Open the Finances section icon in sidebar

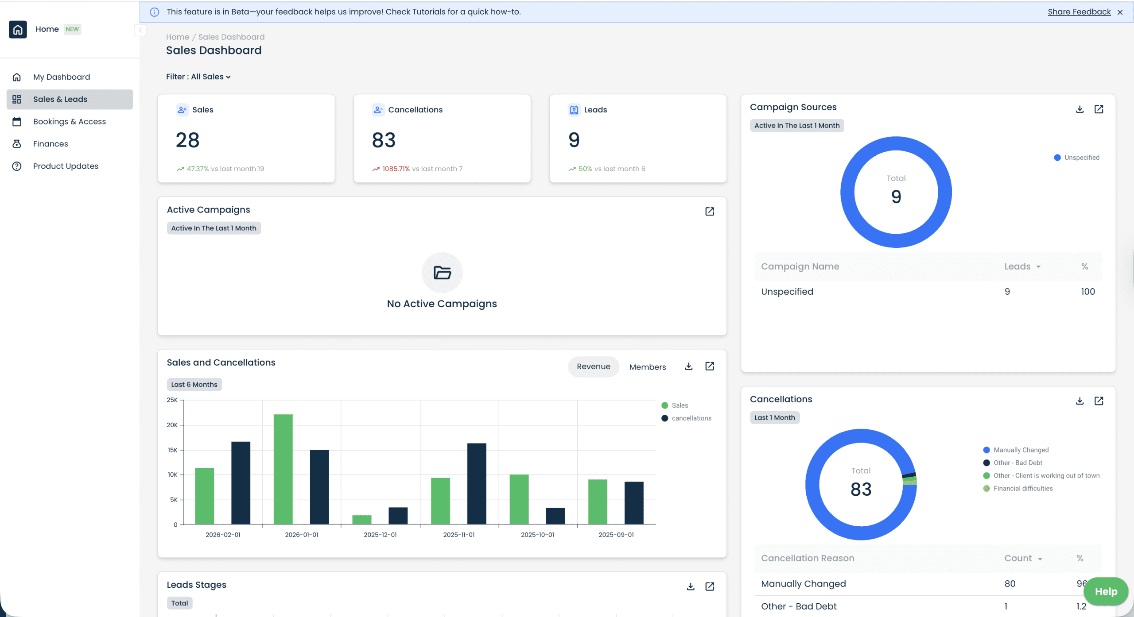pos(16,143)
